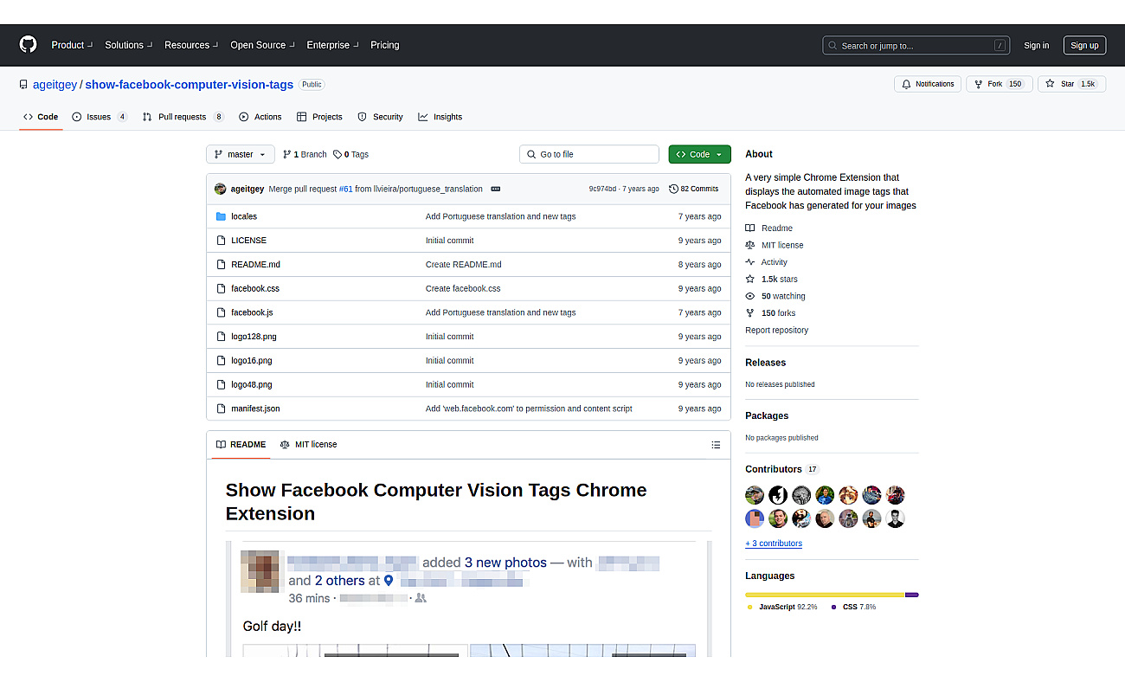Open the Insights tab
This screenshot has height=682, width=1125.
tap(440, 117)
